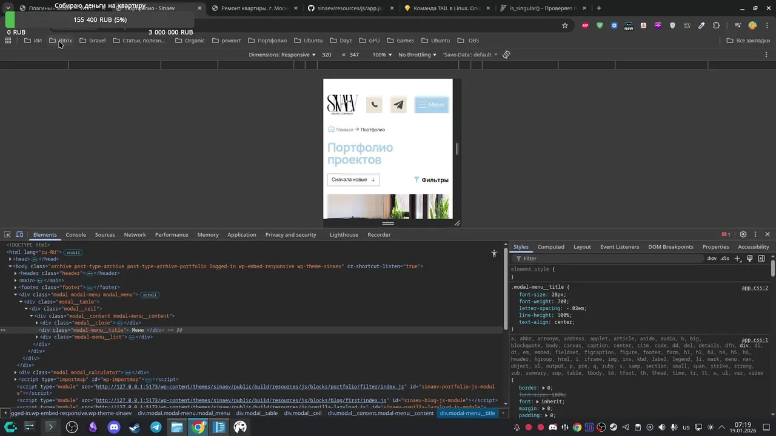Viewport: 776px width, 436px height.
Task: Expand the modal-menu__list div node
Action: 37,337
